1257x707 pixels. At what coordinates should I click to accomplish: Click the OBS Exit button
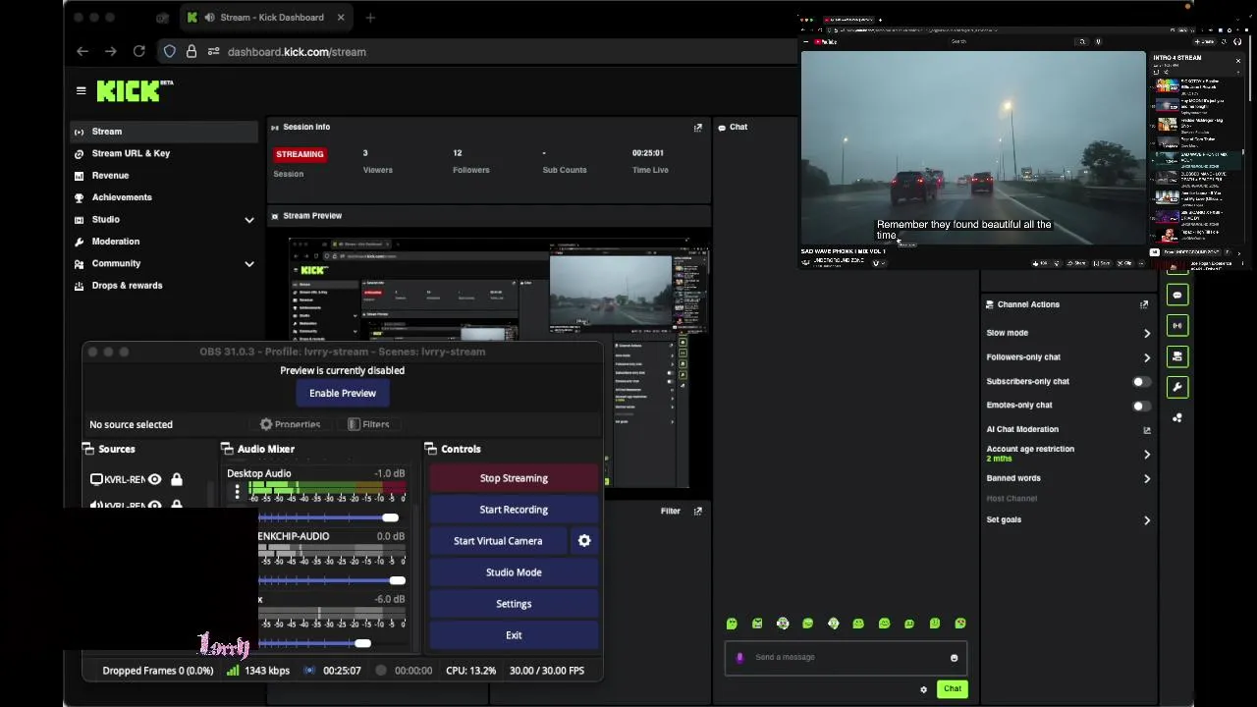pyautogui.click(x=514, y=635)
